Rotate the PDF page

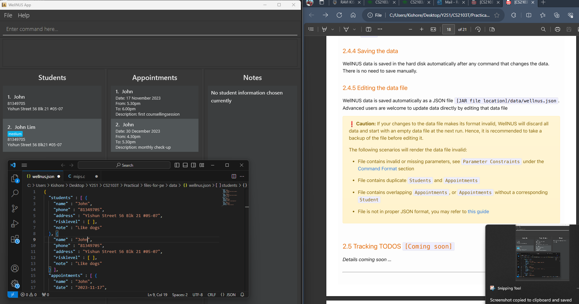pyautogui.click(x=478, y=29)
